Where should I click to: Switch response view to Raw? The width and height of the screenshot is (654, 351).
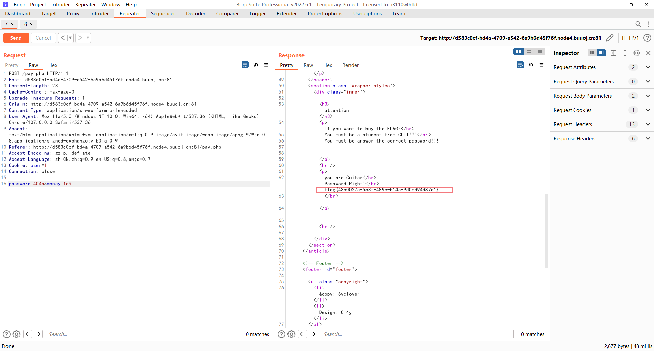[308, 65]
